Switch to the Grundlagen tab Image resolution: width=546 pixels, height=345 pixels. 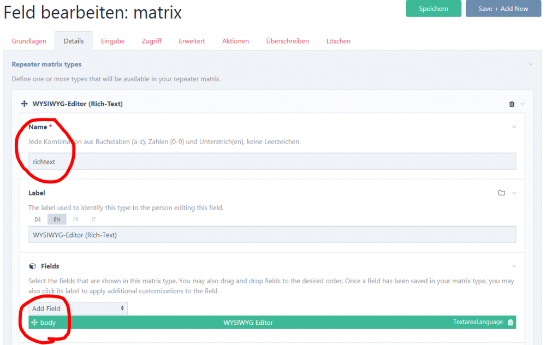(x=28, y=41)
